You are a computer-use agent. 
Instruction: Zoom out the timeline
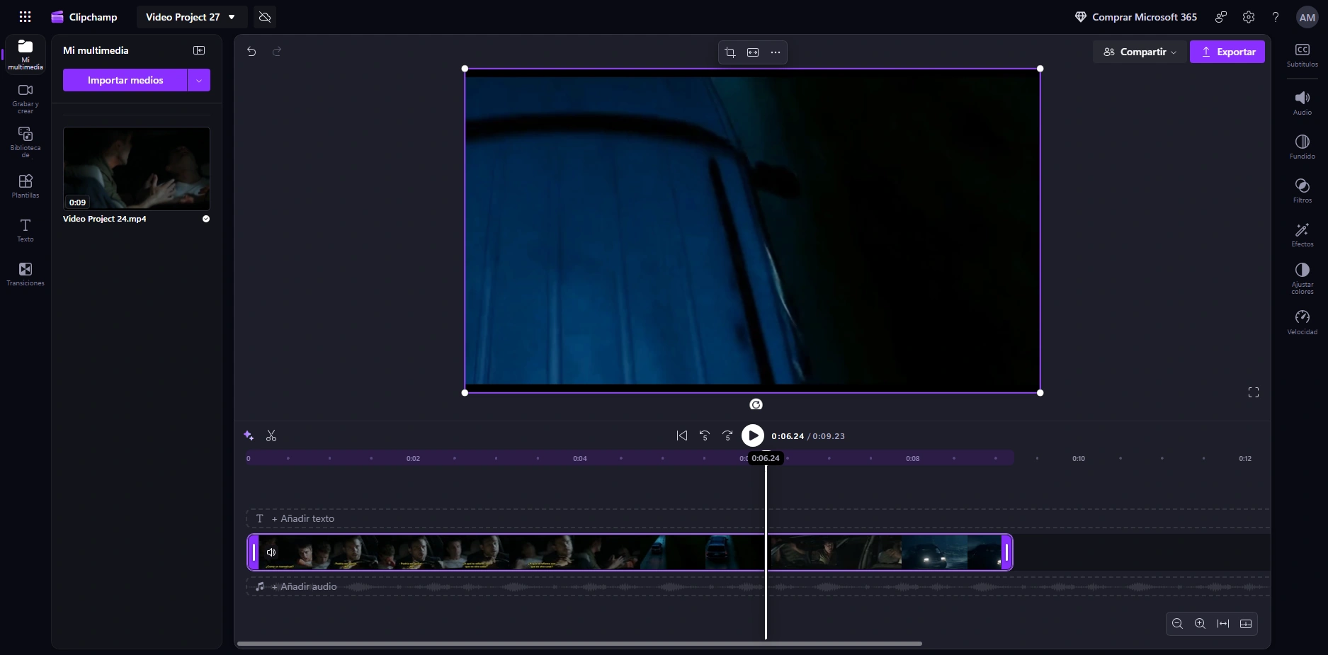(x=1177, y=624)
